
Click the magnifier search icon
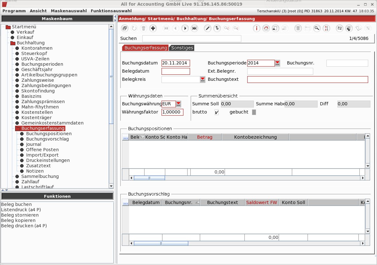317,28
